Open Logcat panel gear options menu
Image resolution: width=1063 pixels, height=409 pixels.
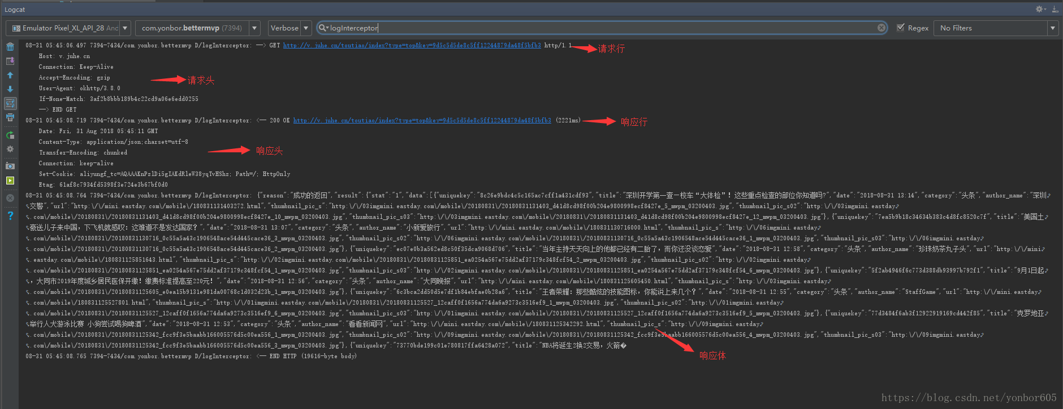(x=1040, y=9)
